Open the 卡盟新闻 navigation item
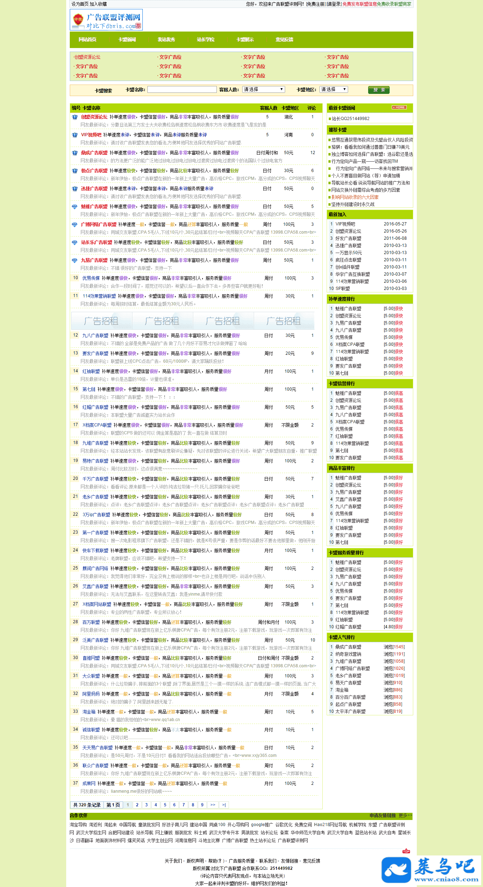 pos(127,39)
